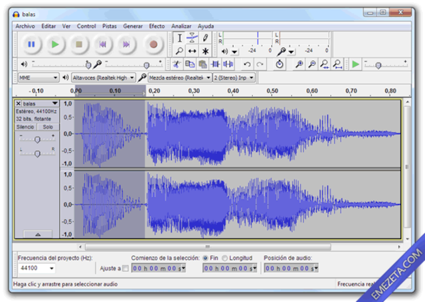
Task: Choose output device Altavoces dropdown
Action: pos(104,78)
